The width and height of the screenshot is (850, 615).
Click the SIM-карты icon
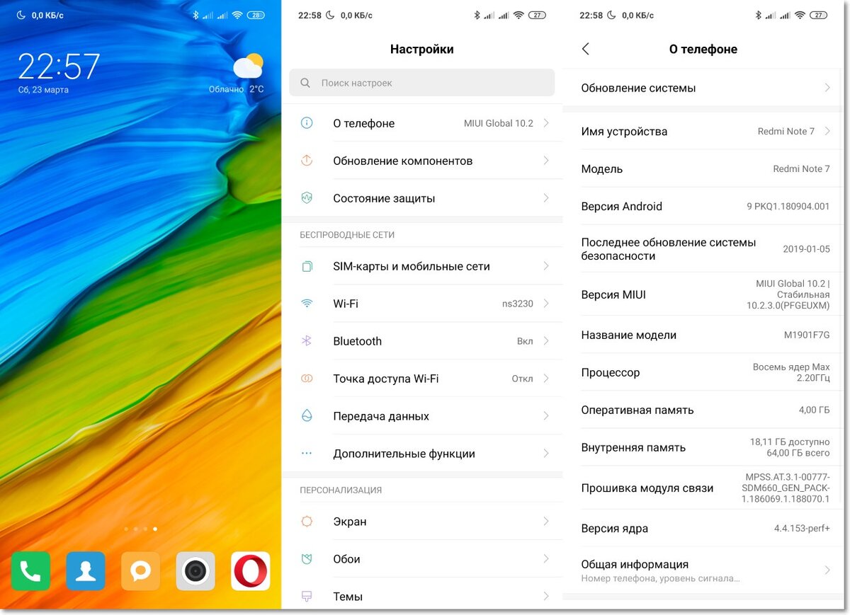pos(307,266)
